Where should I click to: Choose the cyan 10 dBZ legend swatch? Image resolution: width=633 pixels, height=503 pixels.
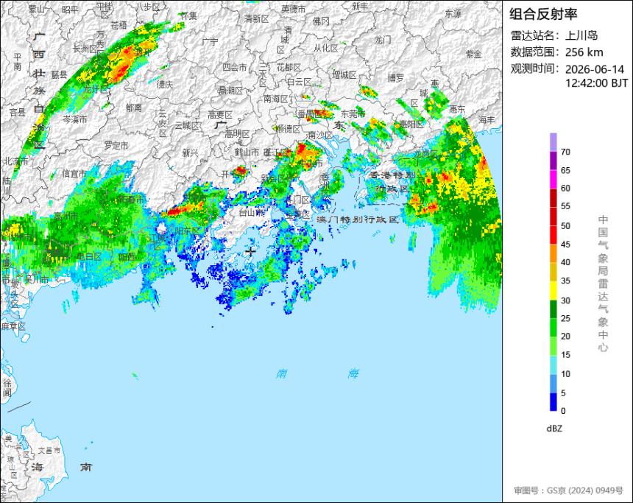pyautogui.click(x=553, y=365)
